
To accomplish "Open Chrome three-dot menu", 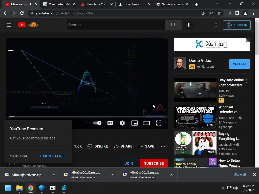I will pyautogui.click(x=253, y=13).
